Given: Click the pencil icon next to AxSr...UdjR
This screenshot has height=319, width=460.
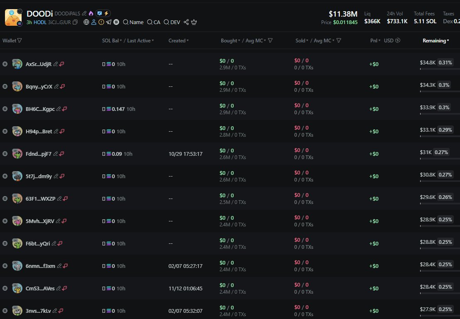Looking at the screenshot, I should [56, 64].
